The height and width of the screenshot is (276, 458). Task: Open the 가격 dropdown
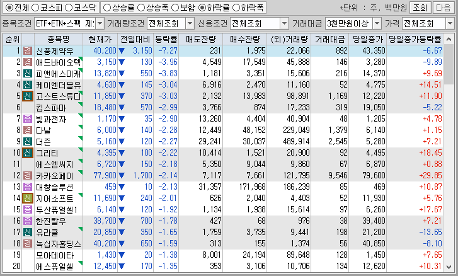tap(450, 23)
